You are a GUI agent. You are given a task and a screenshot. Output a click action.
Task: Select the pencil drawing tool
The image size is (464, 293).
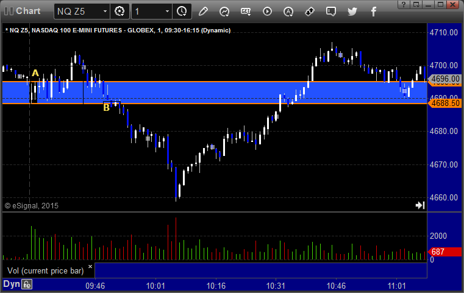click(x=203, y=12)
